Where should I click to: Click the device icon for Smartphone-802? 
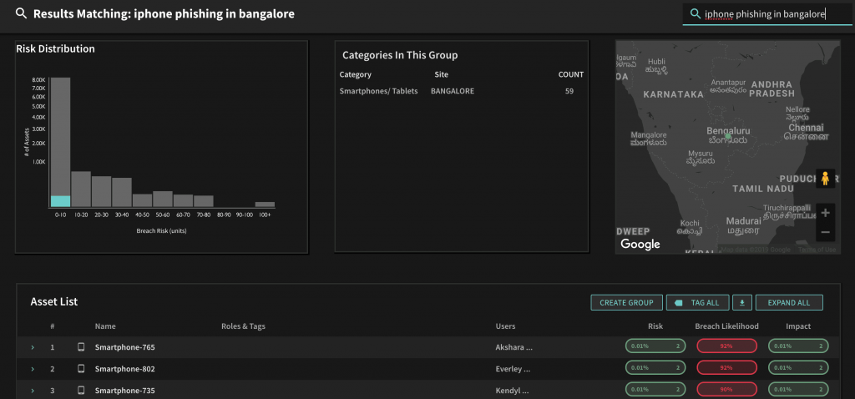[x=81, y=368]
